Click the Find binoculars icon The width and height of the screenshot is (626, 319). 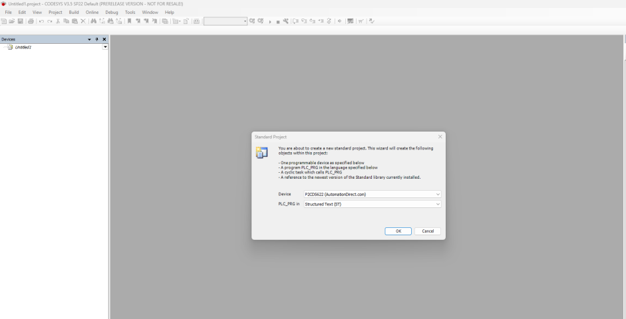94,21
